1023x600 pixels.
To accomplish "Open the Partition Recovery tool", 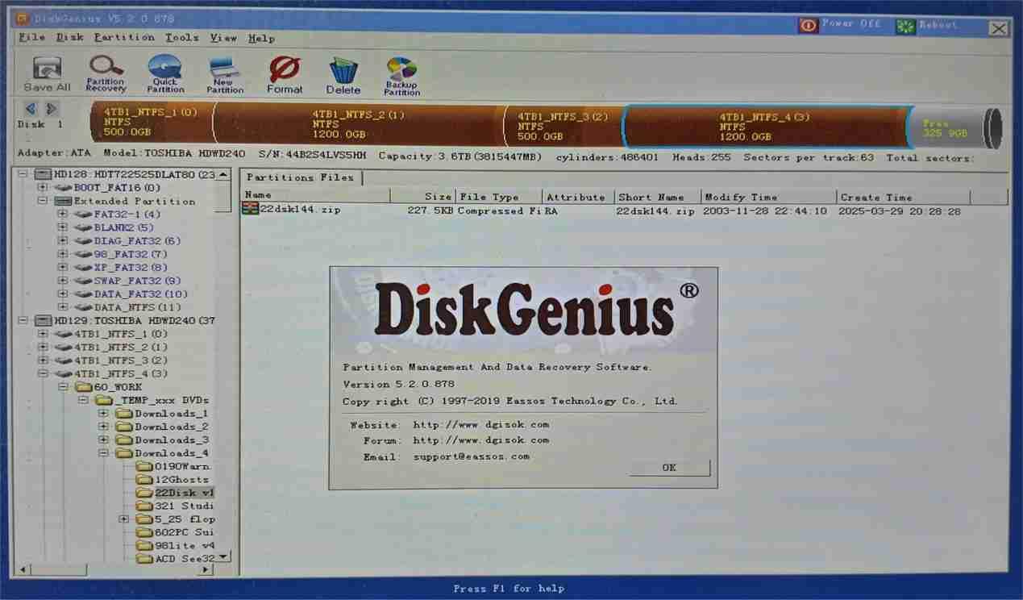I will click(x=106, y=74).
